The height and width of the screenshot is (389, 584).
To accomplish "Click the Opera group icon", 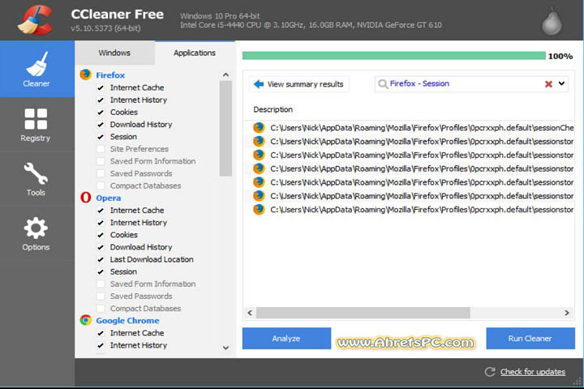I will click(x=86, y=197).
